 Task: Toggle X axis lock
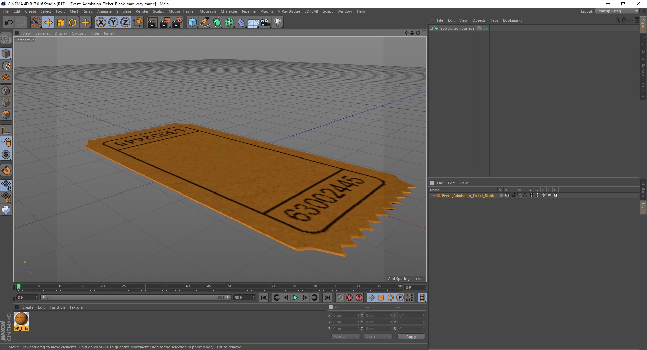coord(101,23)
